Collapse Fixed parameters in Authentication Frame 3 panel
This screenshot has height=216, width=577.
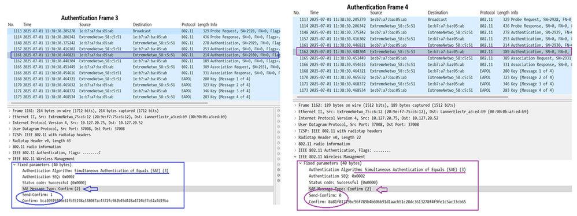pos(14,165)
